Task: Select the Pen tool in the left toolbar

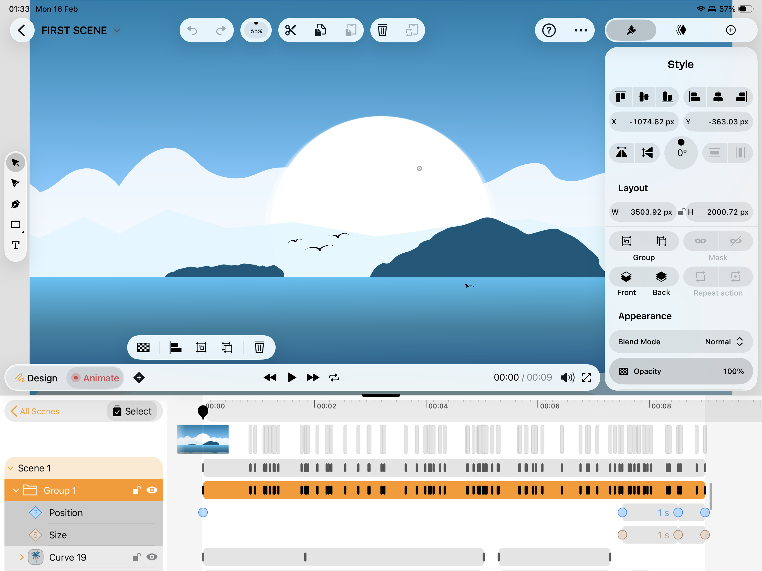Action: coord(16,204)
